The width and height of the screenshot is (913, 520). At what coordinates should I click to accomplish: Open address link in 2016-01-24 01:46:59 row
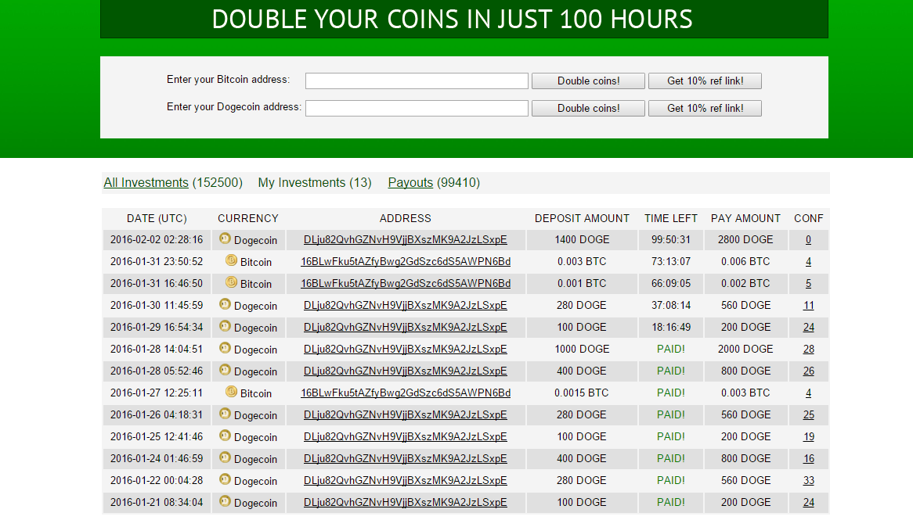406,459
